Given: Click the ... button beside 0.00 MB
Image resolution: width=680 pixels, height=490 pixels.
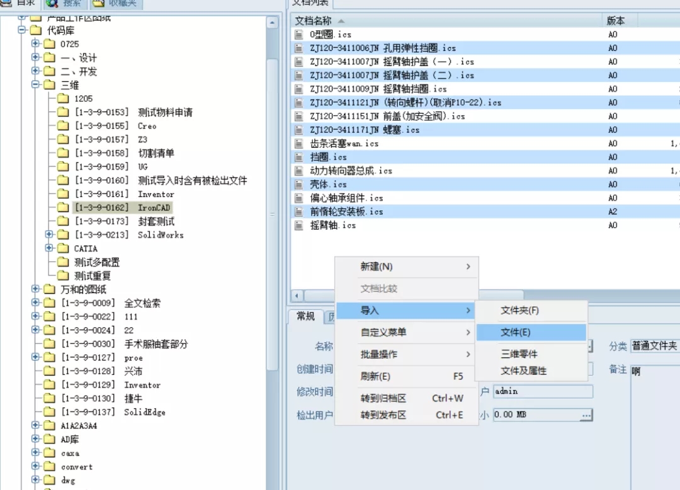Looking at the screenshot, I should pyautogui.click(x=586, y=415).
